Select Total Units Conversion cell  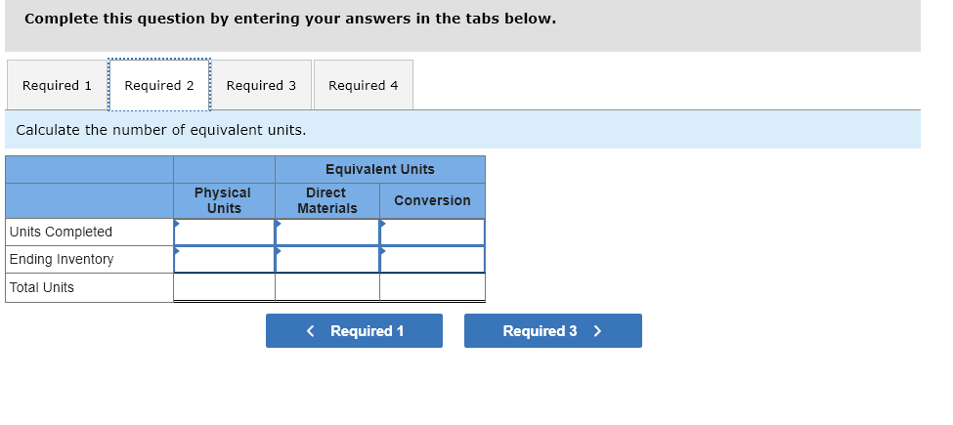(433, 287)
